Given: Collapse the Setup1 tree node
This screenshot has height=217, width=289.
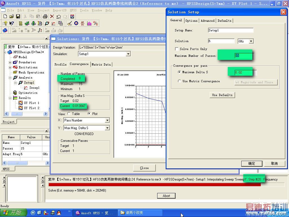Looking at the screenshot, I should coord(16,83).
